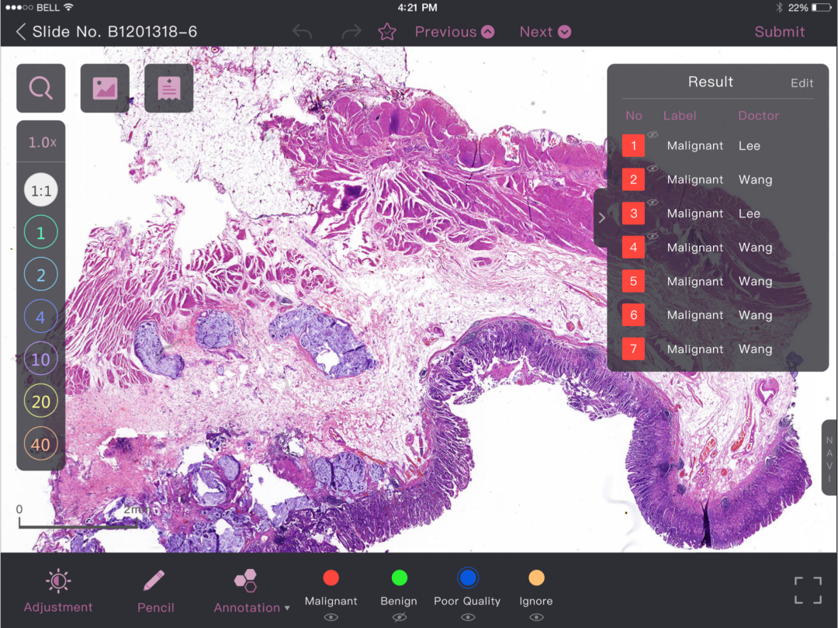Click Edit in the Result panel
Viewport: 838px width, 628px height.
pos(802,83)
